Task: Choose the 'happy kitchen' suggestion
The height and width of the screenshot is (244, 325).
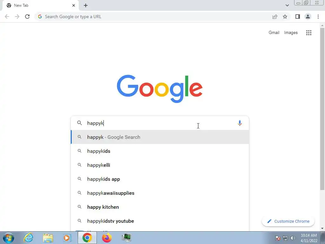Action: coord(160,207)
